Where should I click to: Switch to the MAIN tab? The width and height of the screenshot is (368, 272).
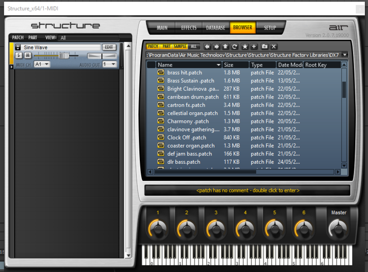tap(162, 28)
